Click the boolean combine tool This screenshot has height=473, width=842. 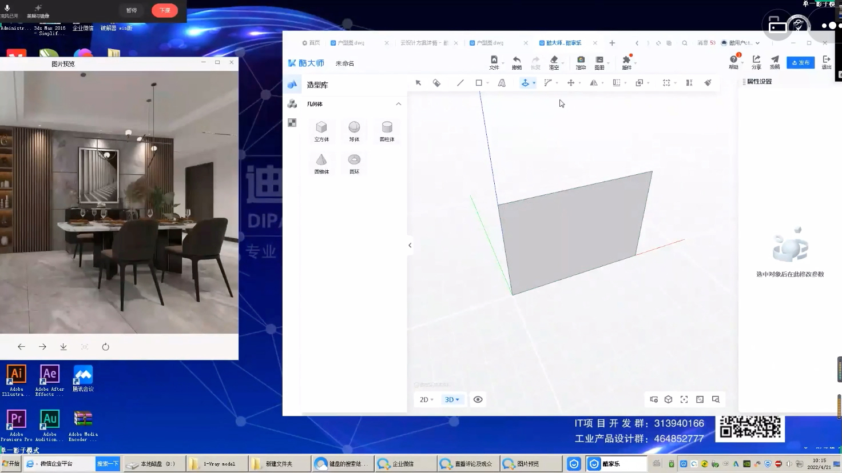pyautogui.click(x=639, y=83)
